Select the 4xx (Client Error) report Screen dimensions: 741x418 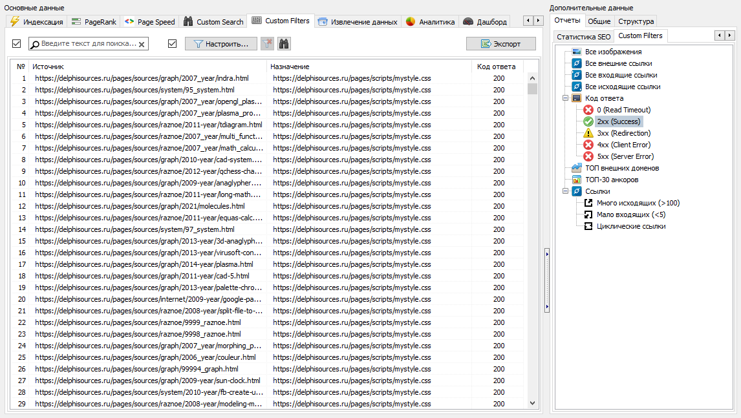623,145
